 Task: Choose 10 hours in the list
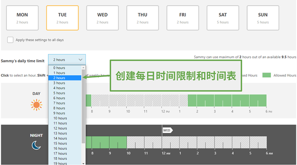tap(65, 118)
